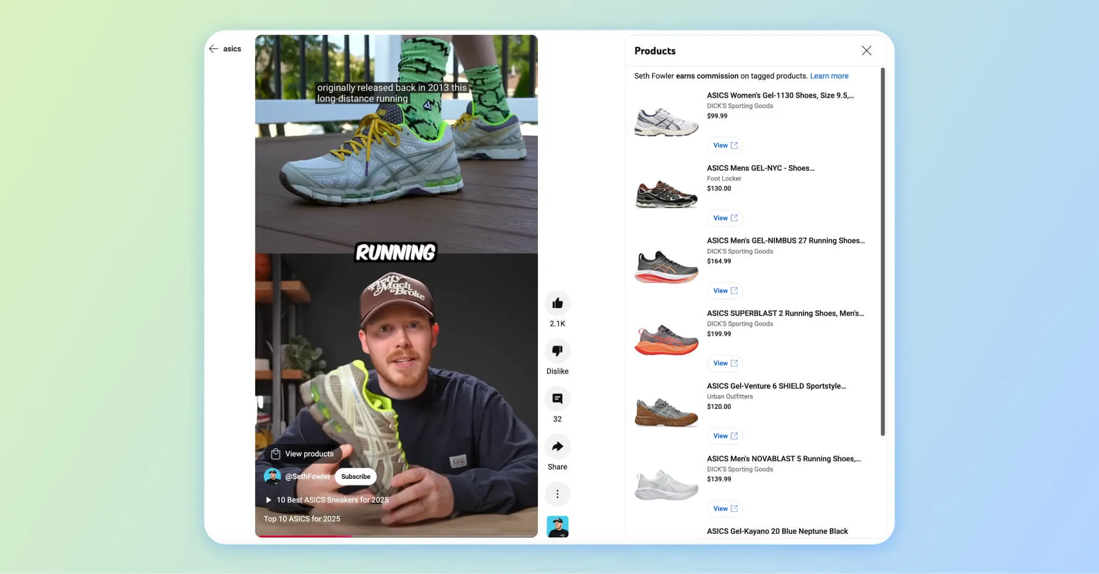The image size is (1099, 574).
Task: Select the SUPERBLAST 2 shoe image
Action: pyautogui.click(x=666, y=340)
